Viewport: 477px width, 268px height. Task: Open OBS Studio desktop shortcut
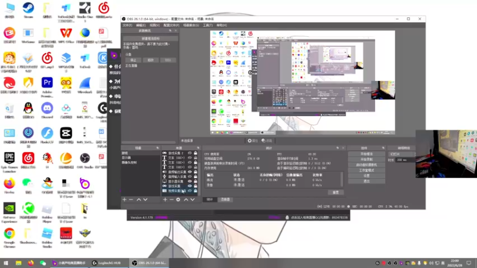85,161
